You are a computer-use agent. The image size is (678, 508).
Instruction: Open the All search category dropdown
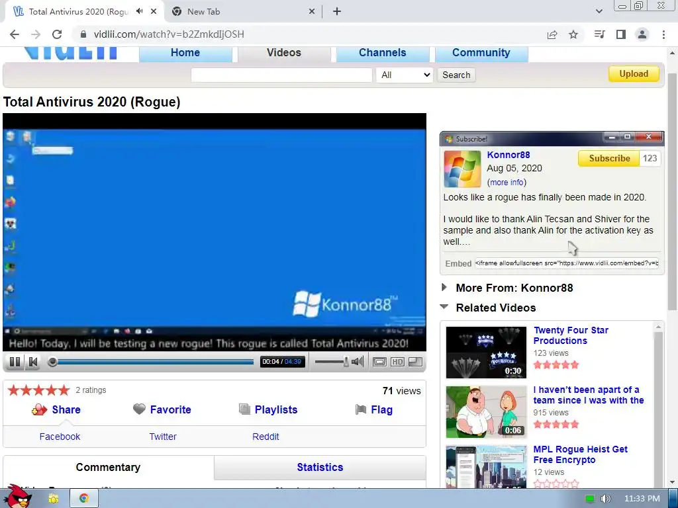click(x=405, y=75)
